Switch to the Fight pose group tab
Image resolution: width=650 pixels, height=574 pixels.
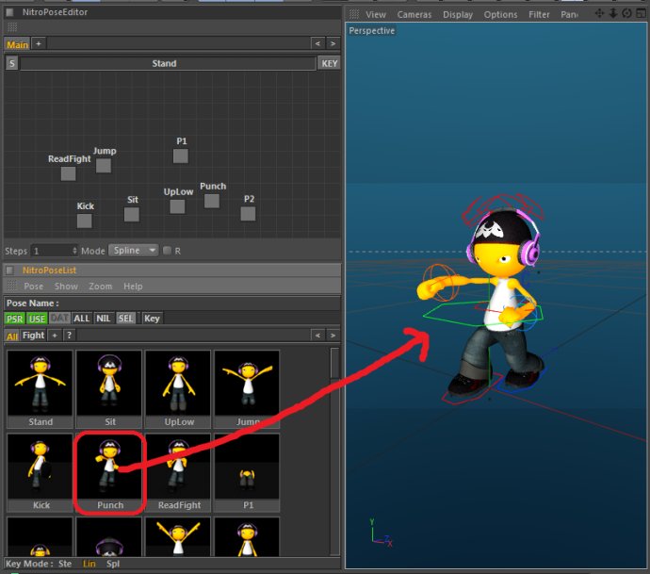[33, 336]
